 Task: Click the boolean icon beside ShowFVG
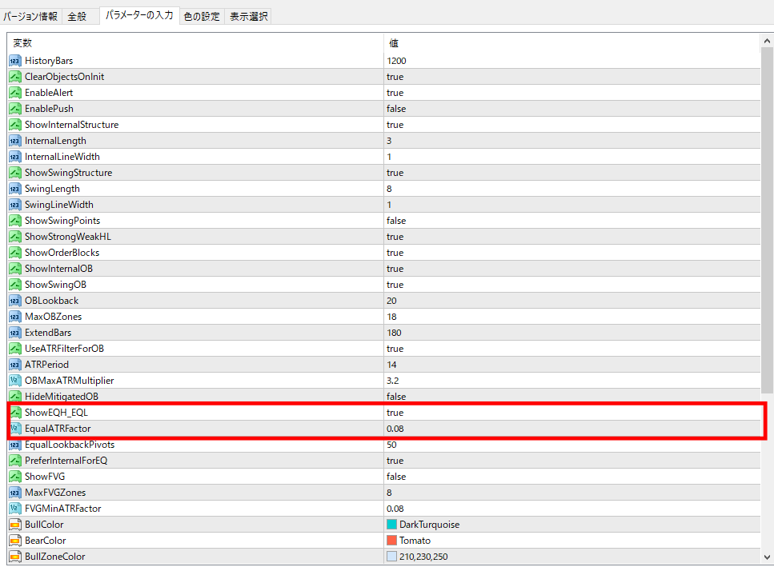(x=15, y=477)
